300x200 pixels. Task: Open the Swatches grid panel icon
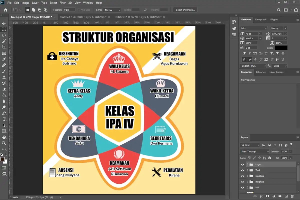coord(234,35)
